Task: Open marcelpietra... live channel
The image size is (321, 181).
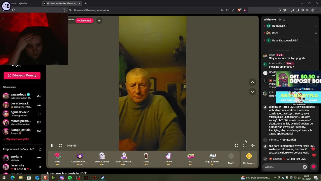Action: click(22, 122)
